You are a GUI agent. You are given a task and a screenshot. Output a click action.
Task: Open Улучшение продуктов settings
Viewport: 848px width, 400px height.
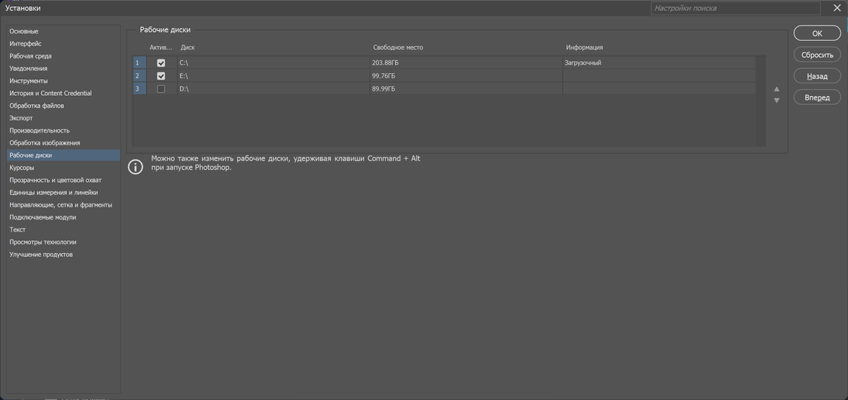click(x=41, y=255)
